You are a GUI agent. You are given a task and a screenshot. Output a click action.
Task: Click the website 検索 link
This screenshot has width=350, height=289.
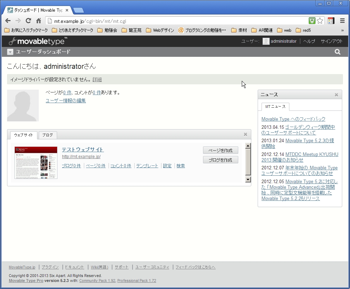tap(180, 166)
